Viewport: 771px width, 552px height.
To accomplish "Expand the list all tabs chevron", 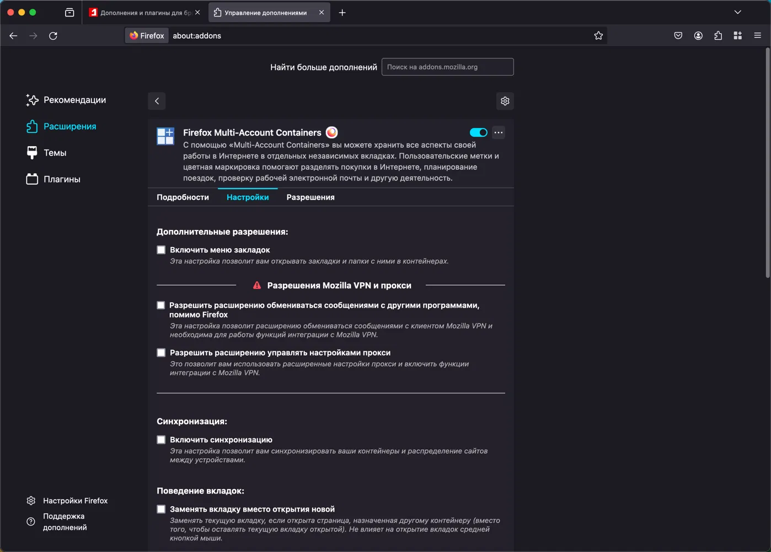I will point(738,12).
